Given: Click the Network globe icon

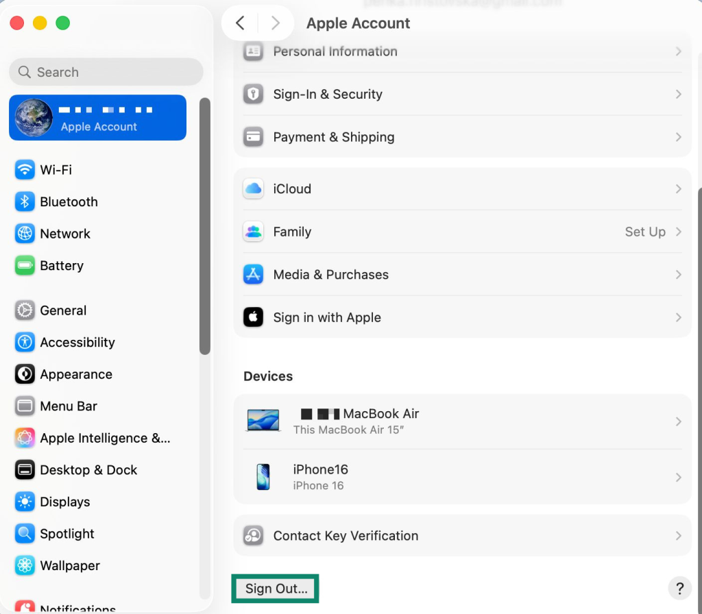Looking at the screenshot, I should click(x=25, y=233).
